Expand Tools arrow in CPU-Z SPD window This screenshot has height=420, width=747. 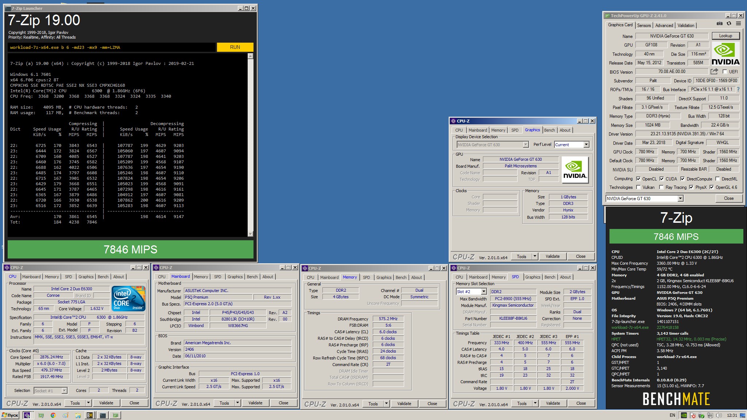point(535,403)
